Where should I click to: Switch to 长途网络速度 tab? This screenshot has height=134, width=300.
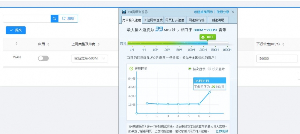pyautogui.click(x=153, y=20)
